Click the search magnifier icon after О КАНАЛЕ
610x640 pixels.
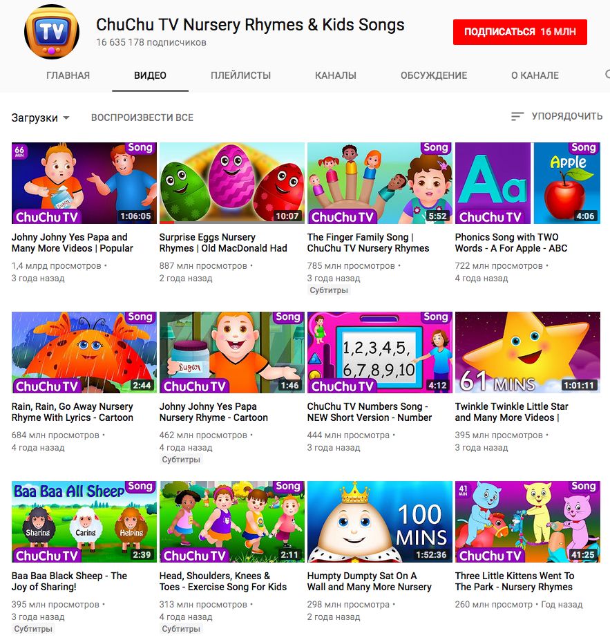click(607, 75)
